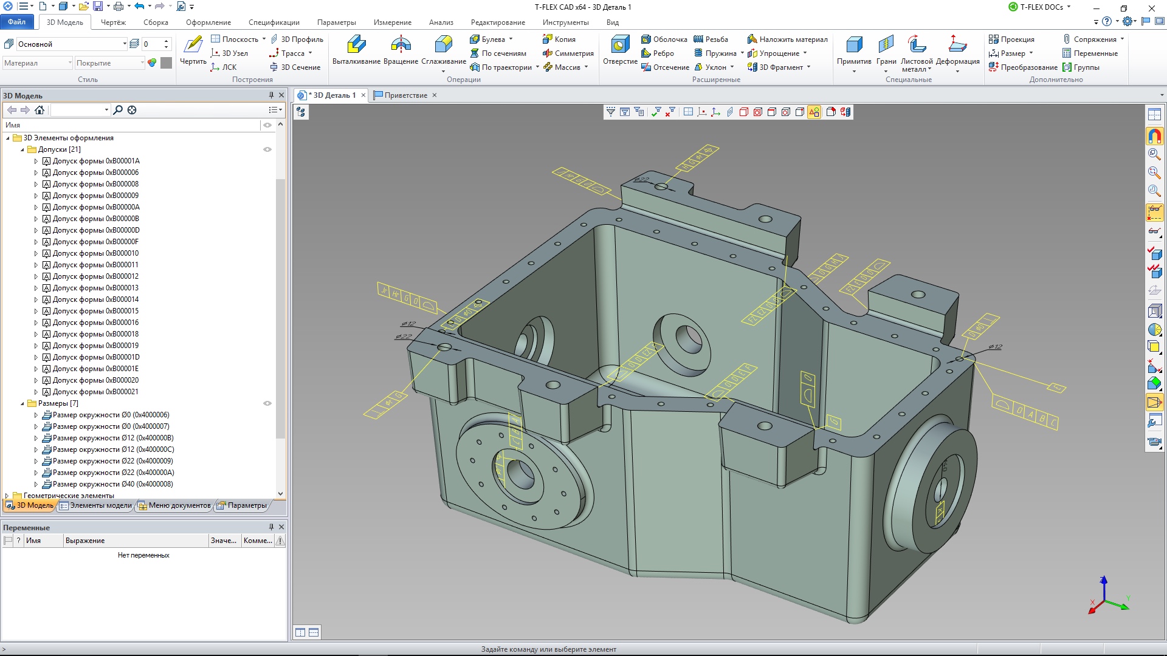Screen dimensions: 1167x656
Task: Select the Ребро rib tool
Action: point(658,53)
